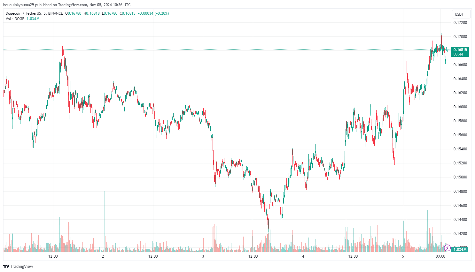This screenshot has width=475, height=272.
Task: Click the 0.16000 price axis label
Action: (460, 107)
